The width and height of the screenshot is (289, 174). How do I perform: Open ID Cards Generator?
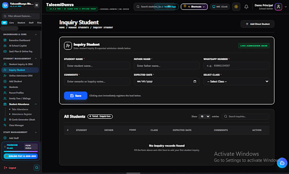point(22,119)
